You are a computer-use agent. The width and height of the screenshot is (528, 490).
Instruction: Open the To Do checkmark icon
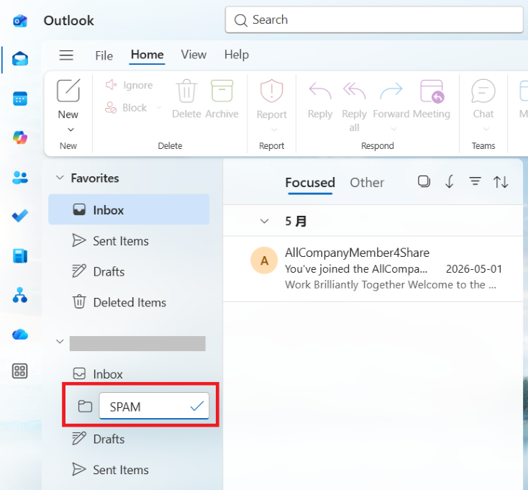tap(20, 216)
